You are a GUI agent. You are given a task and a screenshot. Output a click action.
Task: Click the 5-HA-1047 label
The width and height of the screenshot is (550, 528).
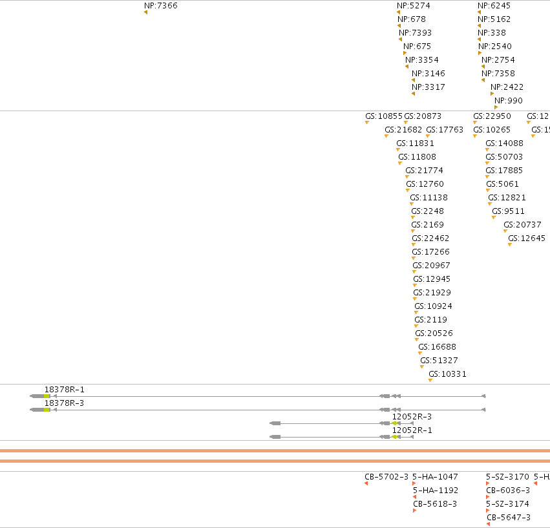coord(435,477)
